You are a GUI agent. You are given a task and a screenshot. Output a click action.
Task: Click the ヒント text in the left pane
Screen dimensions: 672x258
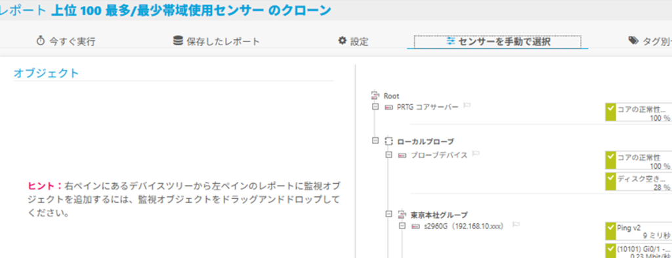[x=184, y=200]
